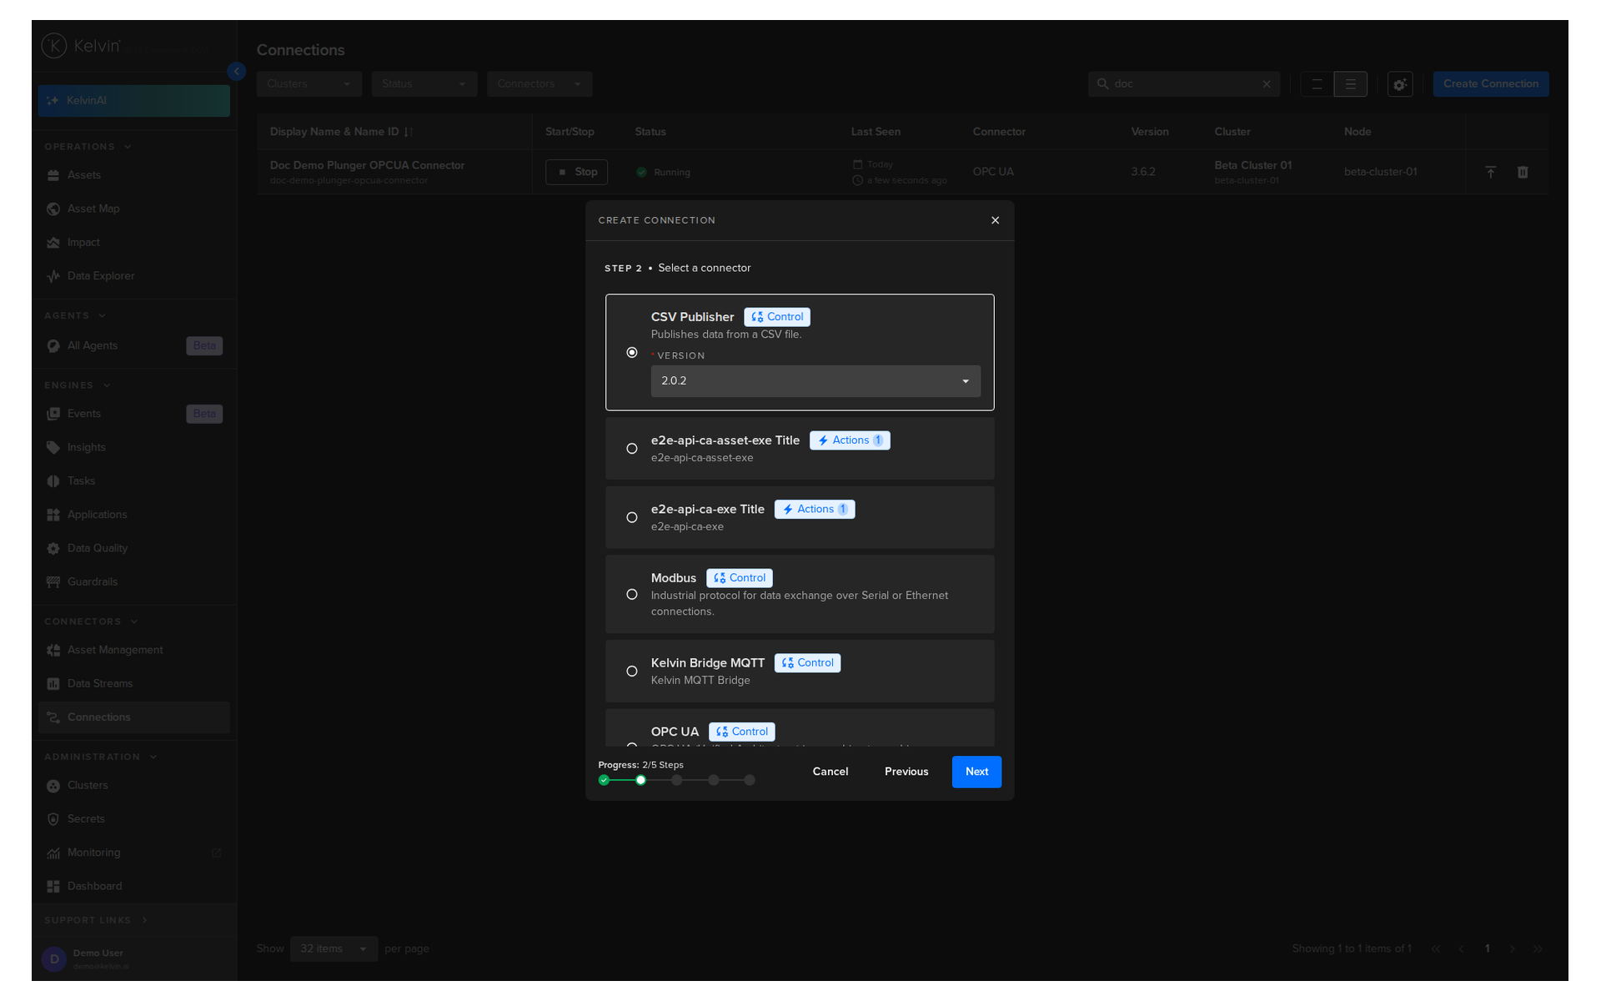Screen dimensions: 1601x1001
Task: Click the Insights tag icon
Action: click(x=53, y=447)
